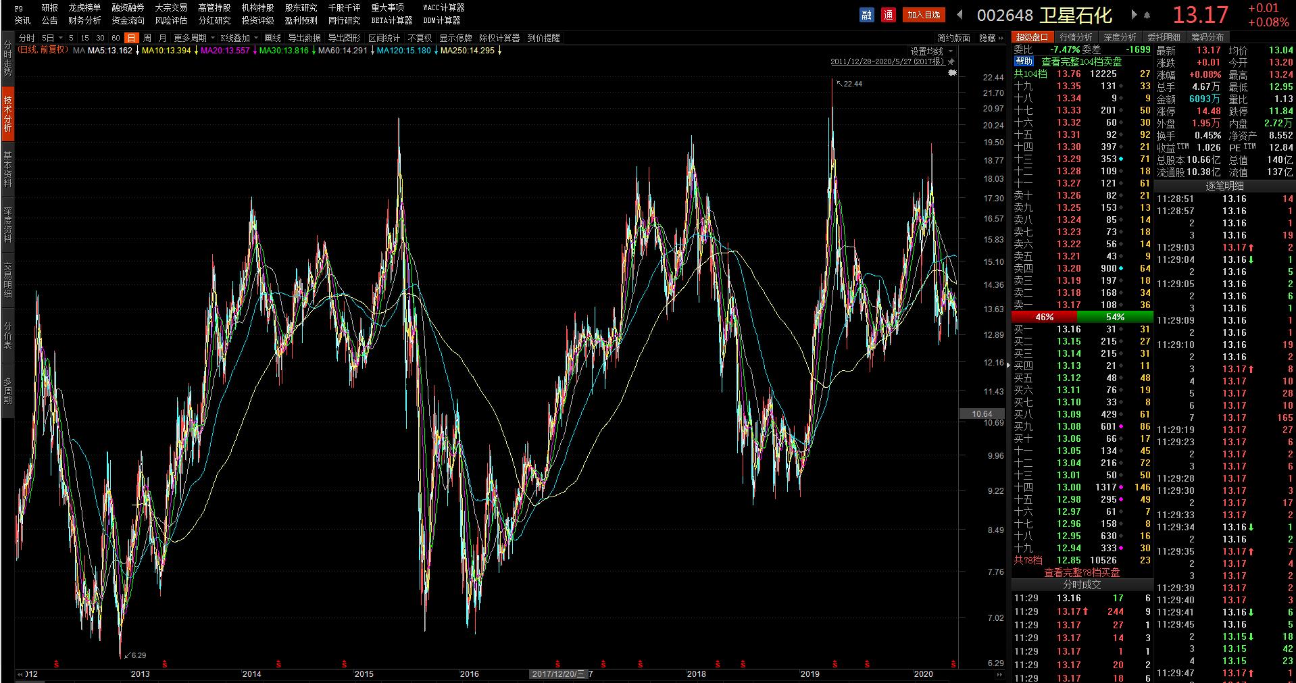Viewport: 1296px width, 683px height.
Task: Switch to 分时 intraday view
Action: click(26, 38)
